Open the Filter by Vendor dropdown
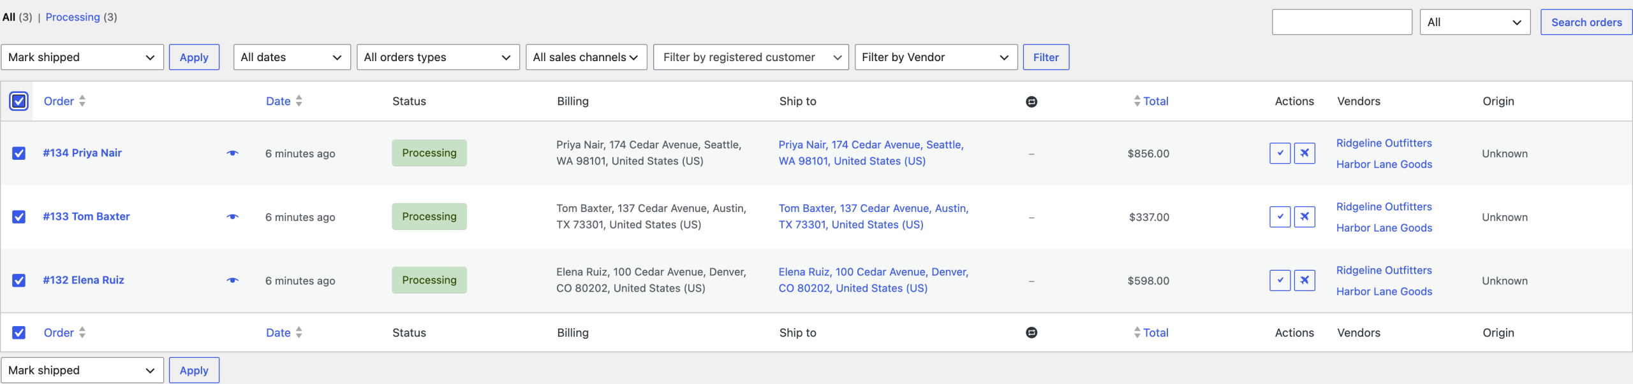 (936, 57)
